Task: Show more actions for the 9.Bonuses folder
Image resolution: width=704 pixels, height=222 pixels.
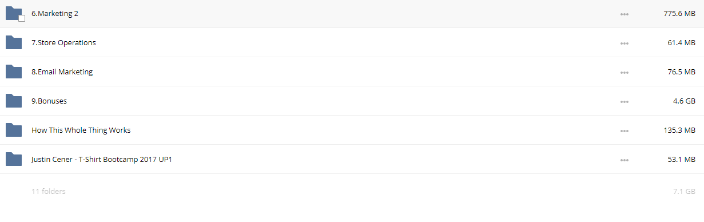Action: pos(625,102)
